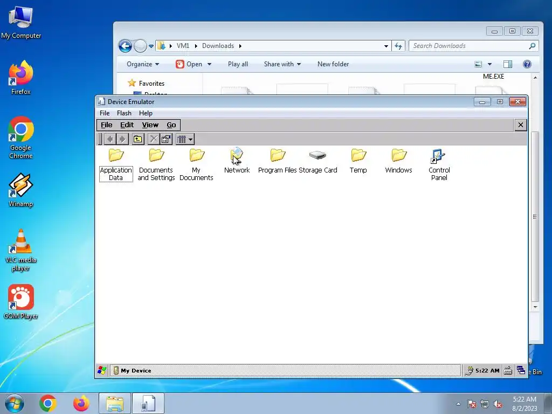This screenshot has width=552, height=414.
Task: Refresh the Downloads window
Action: (398, 46)
